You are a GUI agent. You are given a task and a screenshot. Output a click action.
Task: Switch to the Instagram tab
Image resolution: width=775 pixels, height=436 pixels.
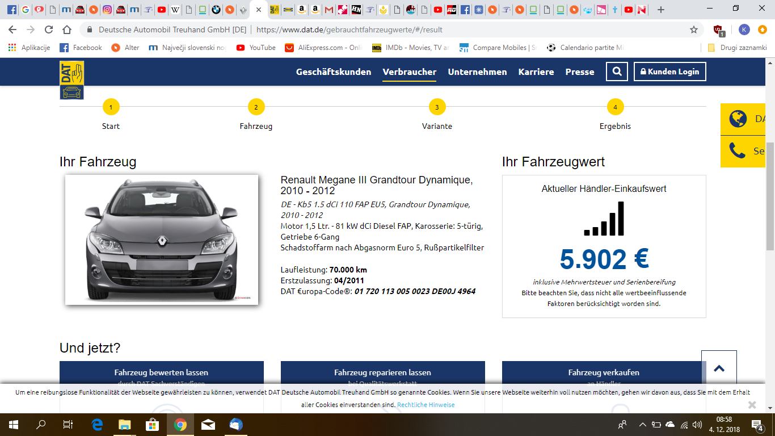pyautogui.click(x=107, y=10)
